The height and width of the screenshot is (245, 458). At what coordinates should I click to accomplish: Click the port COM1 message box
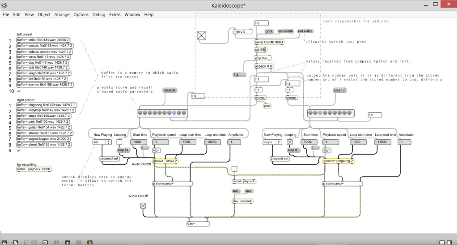pyautogui.click(x=305, y=31)
